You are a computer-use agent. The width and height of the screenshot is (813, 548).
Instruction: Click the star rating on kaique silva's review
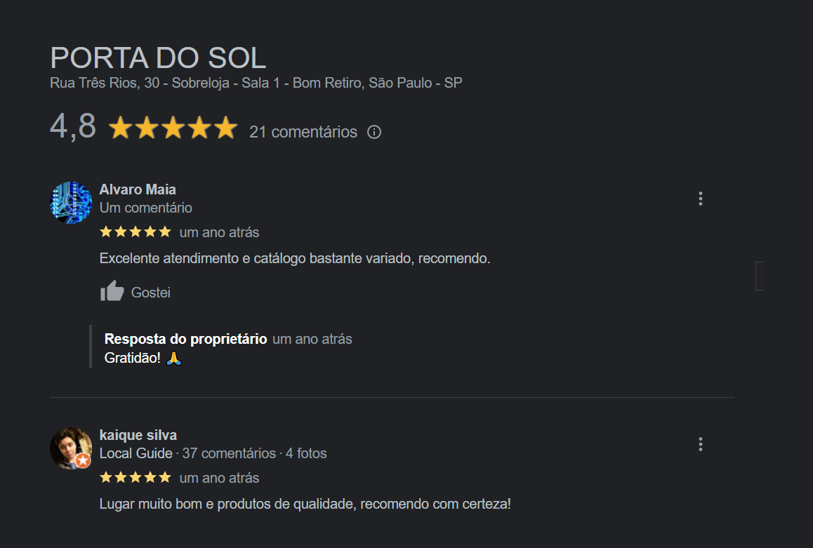135,477
